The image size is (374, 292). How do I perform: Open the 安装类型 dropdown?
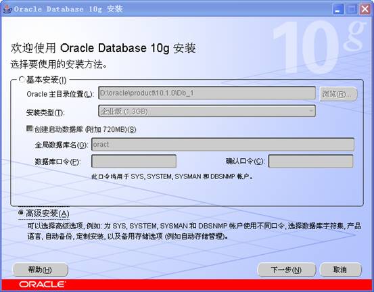click(x=207, y=111)
